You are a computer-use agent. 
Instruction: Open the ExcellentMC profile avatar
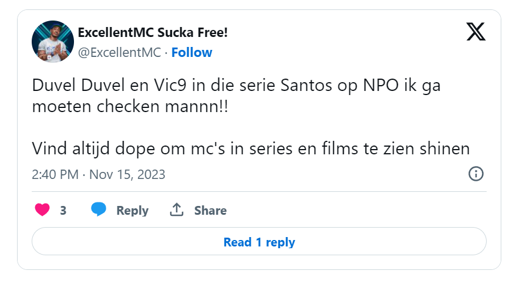(x=53, y=42)
